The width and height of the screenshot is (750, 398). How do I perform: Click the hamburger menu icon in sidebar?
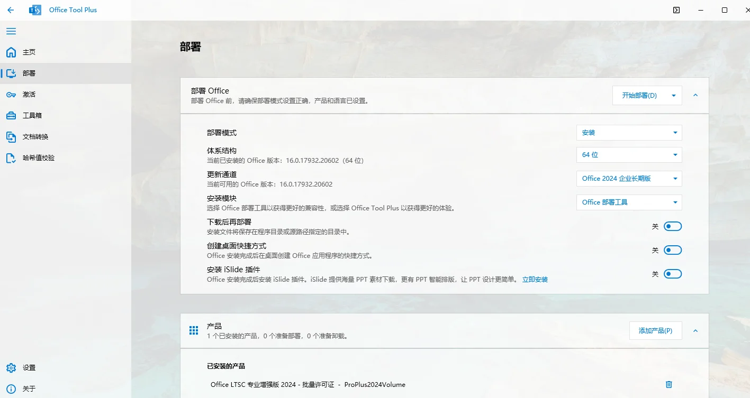tap(11, 32)
